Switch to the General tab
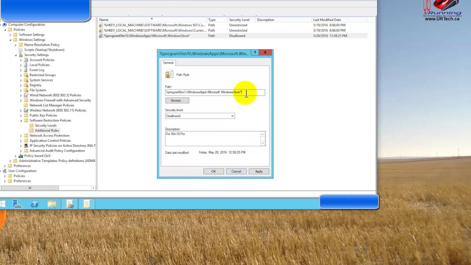This screenshot has height=265, width=471. point(168,63)
